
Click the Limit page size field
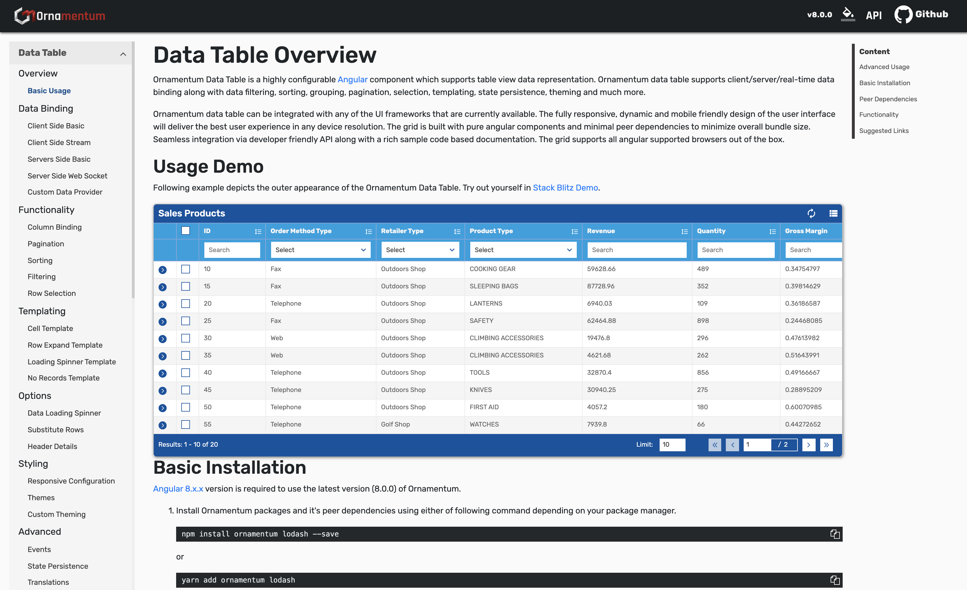pos(672,445)
